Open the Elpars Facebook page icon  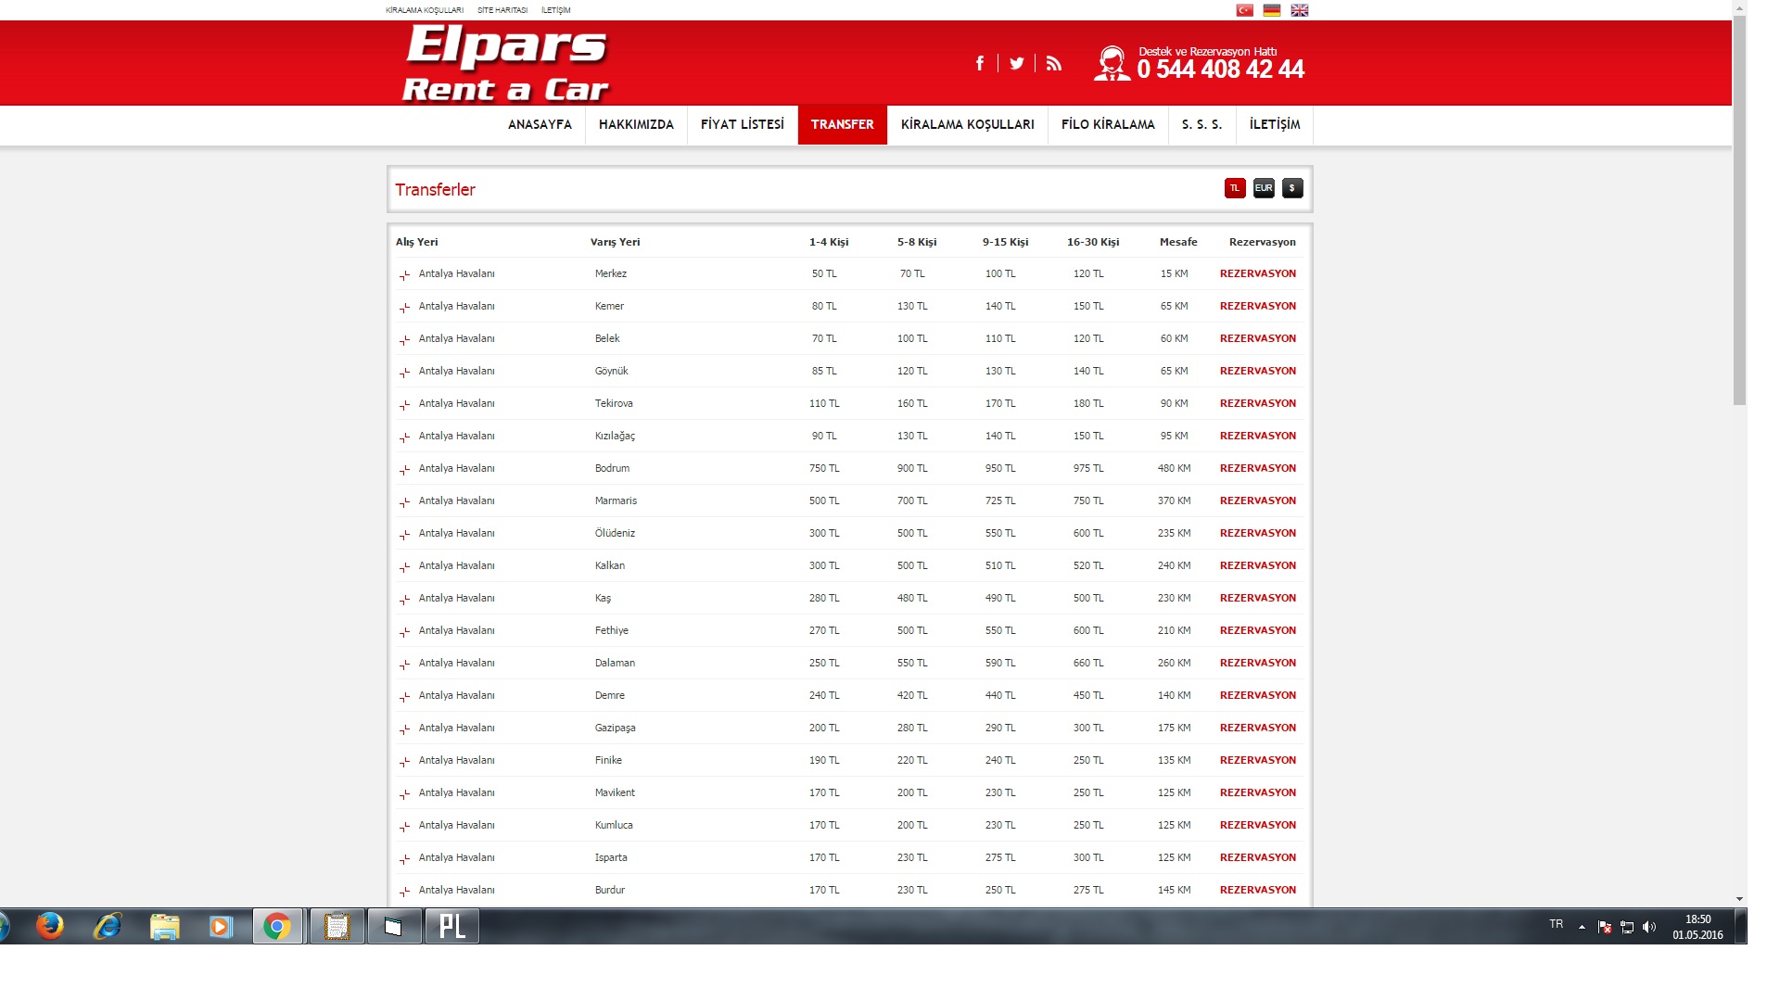(980, 63)
